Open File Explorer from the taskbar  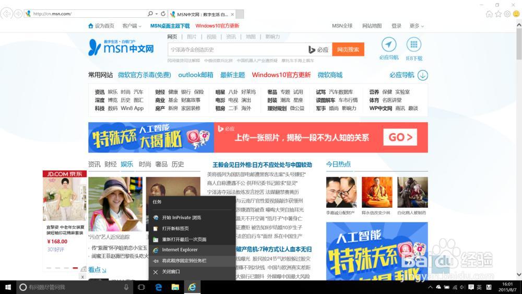tap(175, 287)
